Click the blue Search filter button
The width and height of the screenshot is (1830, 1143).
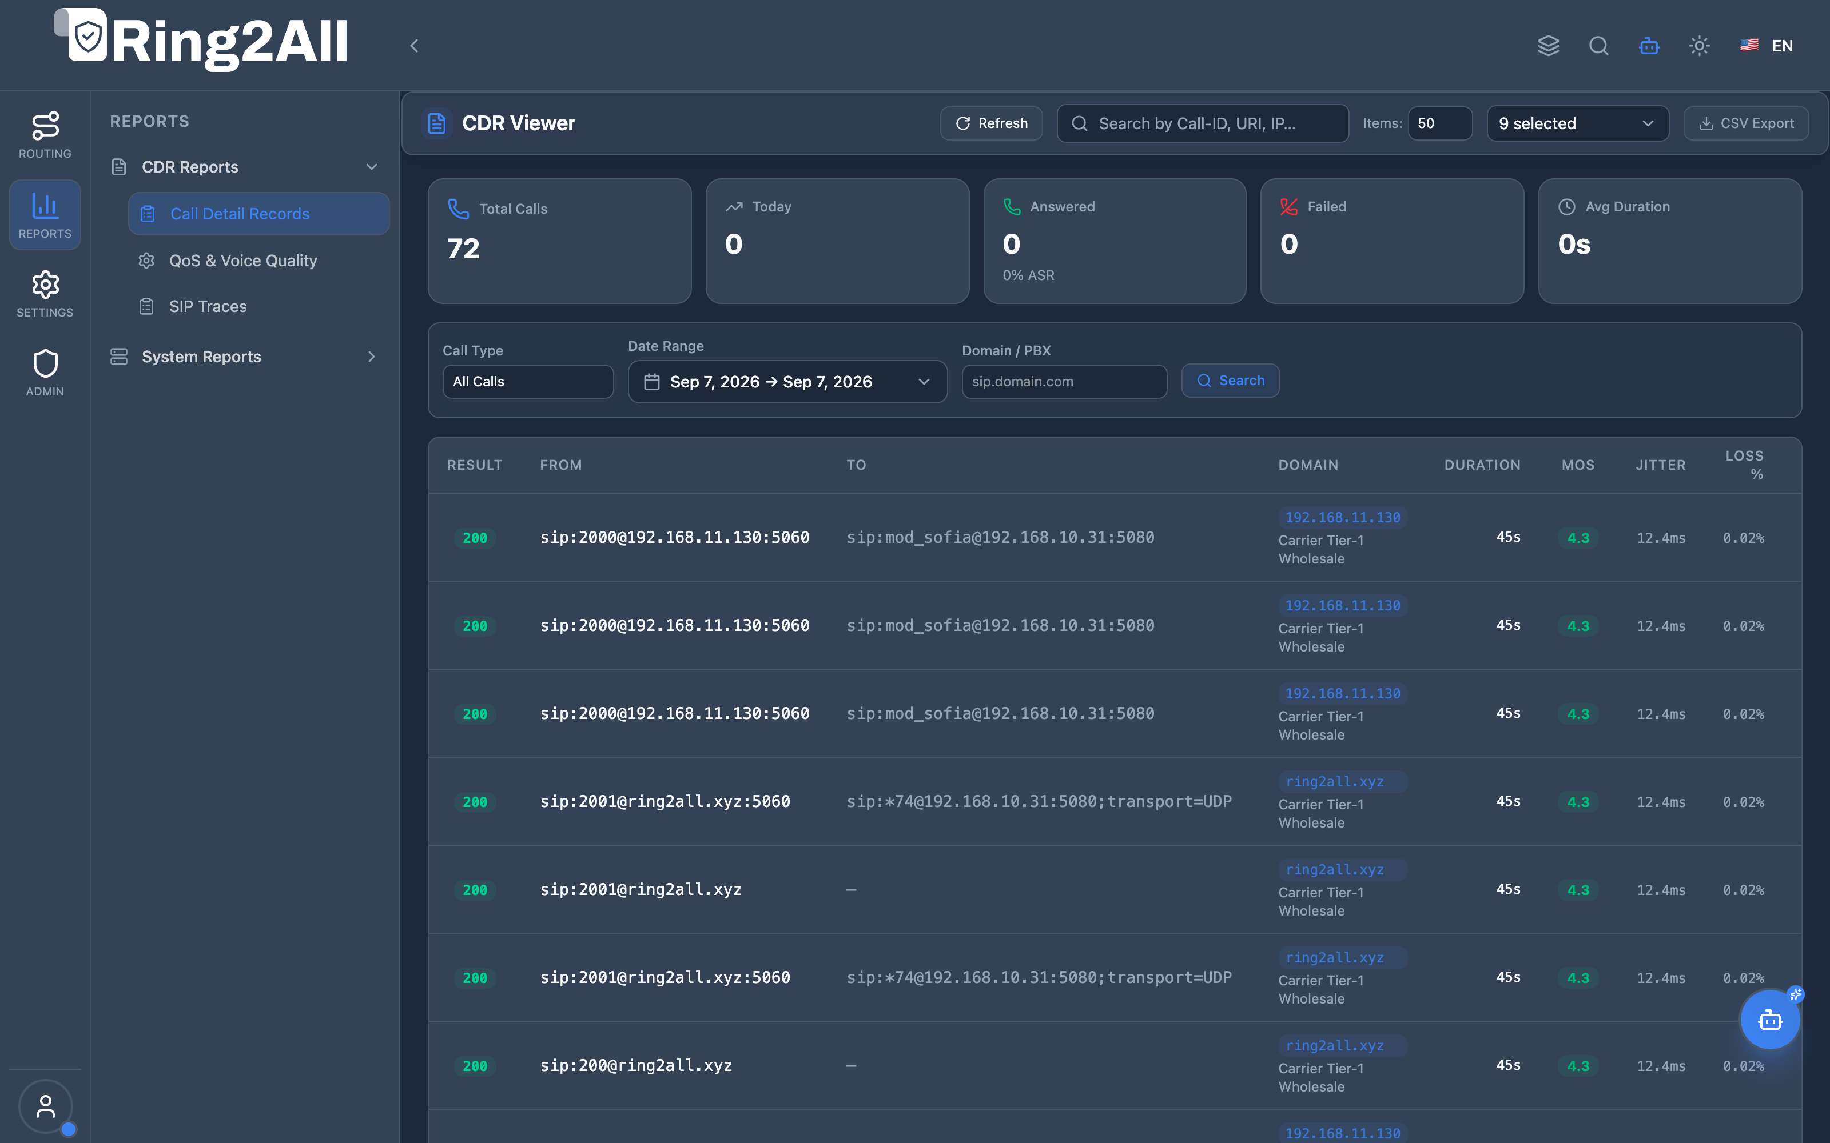click(x=1230, y=380)
